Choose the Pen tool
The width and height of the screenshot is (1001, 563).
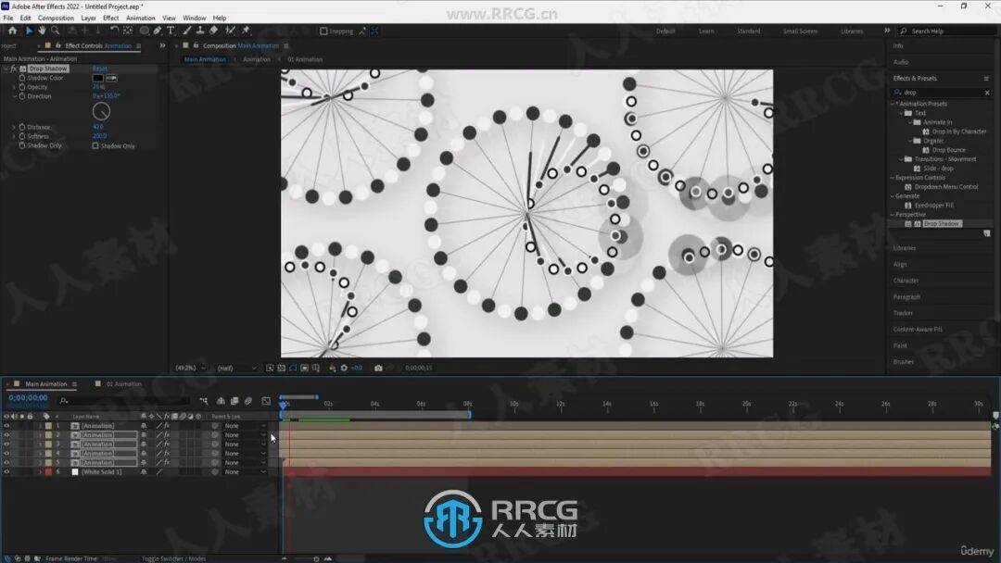(157, 31)
